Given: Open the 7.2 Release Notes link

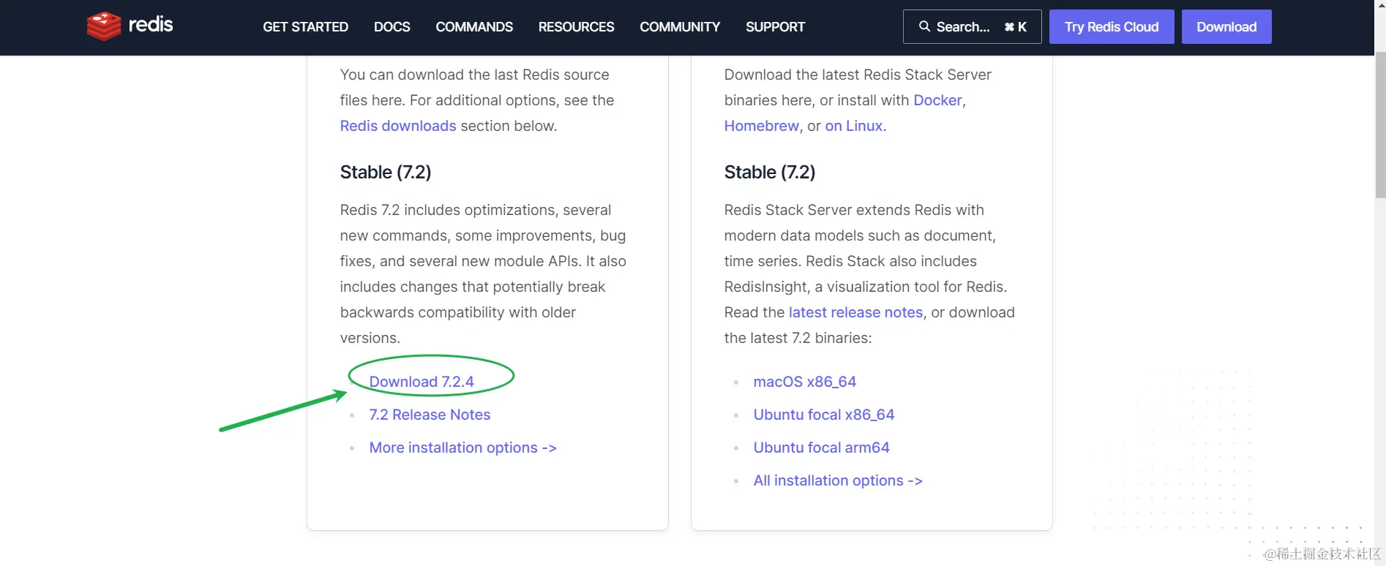Looking at the screenshot, I should point(430,415).
